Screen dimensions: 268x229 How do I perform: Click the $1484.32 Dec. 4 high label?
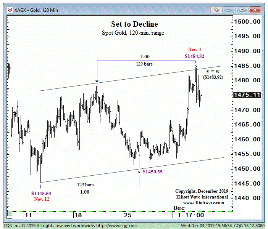click(x=195, y=56)
